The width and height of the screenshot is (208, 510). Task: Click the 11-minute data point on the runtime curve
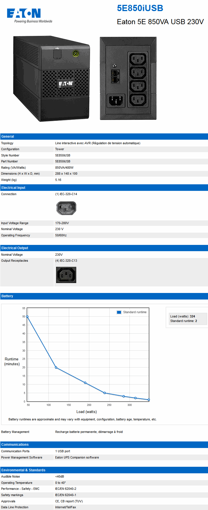point(85,383)
